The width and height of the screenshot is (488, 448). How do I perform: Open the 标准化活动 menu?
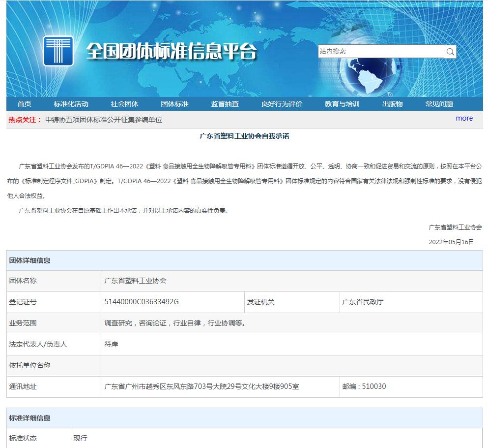pos(71,104)
